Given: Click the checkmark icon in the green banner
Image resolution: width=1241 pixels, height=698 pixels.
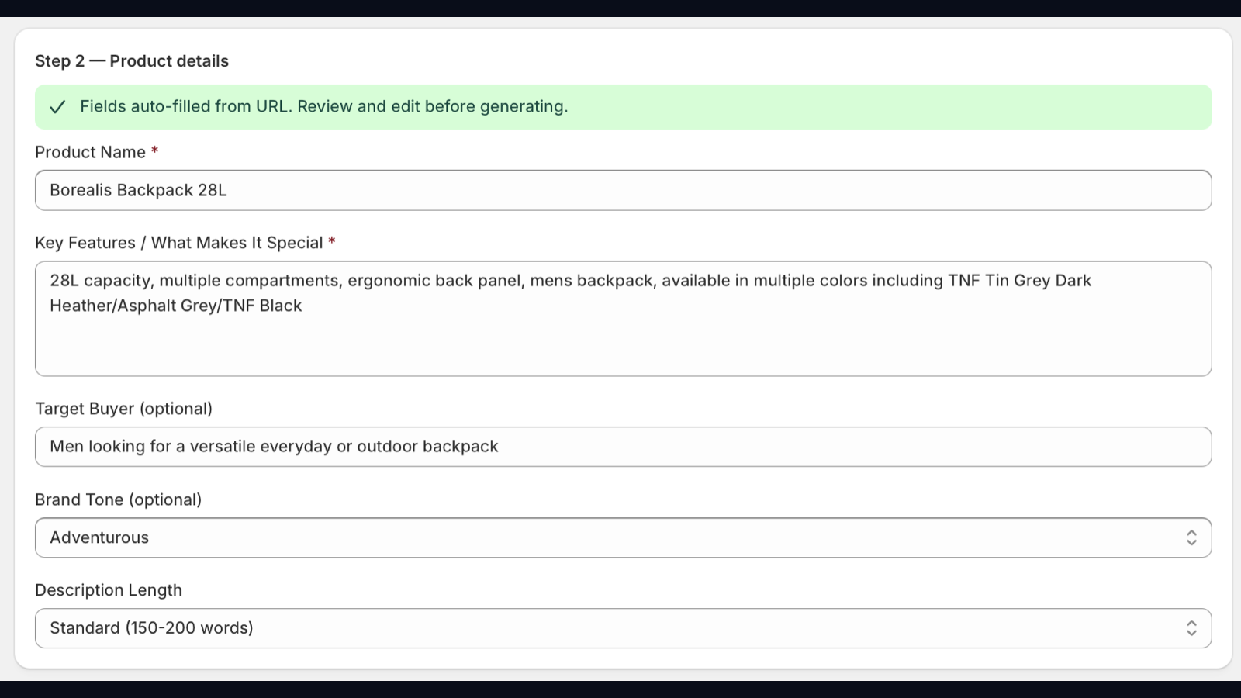Looking at the screenshot, I should pos(57,107).
